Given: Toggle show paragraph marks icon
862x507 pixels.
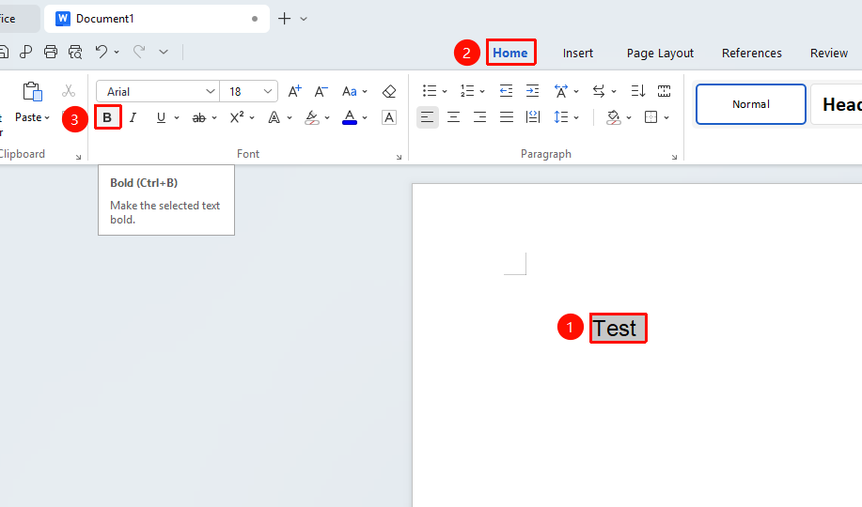Looking at the screenshot, I should 664,91.
